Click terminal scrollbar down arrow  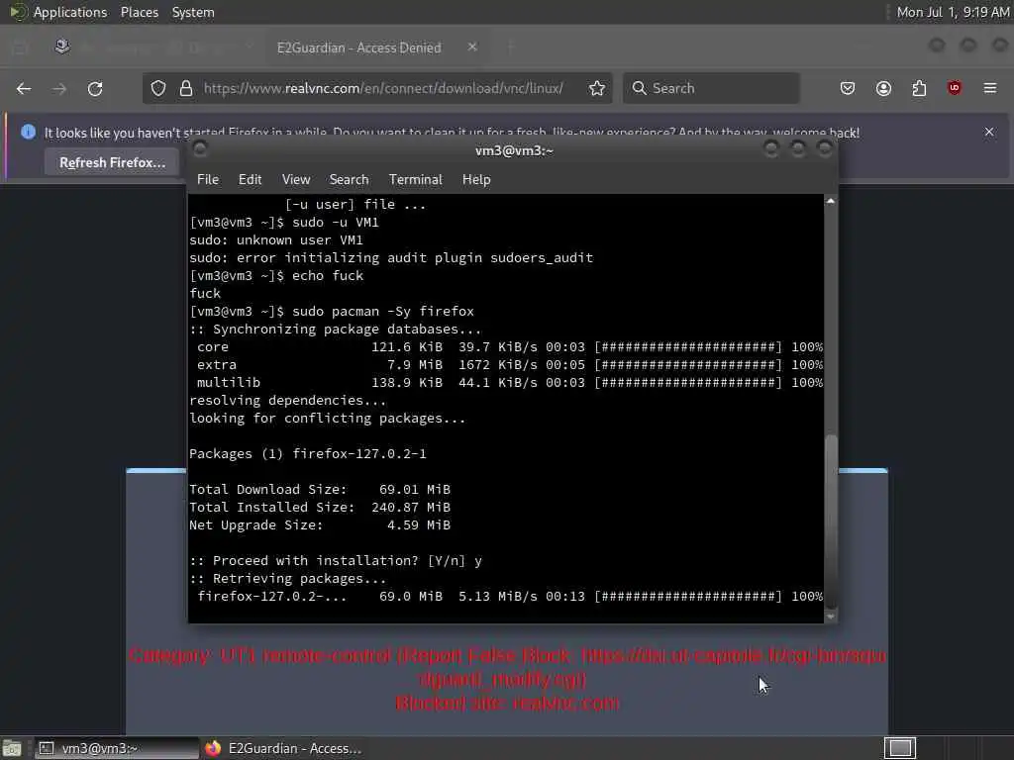click(831, 617)
